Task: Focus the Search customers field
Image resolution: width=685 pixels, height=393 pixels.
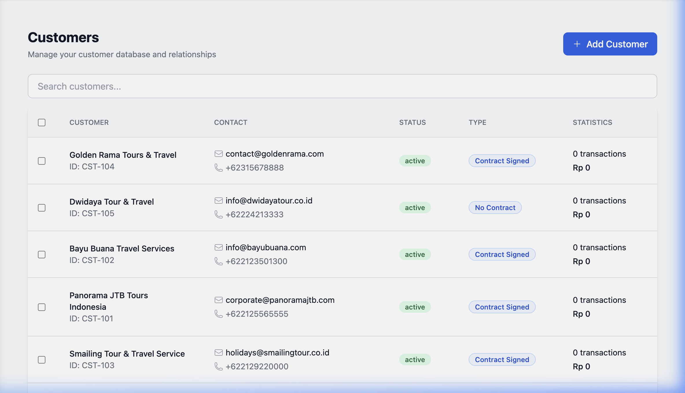Action: click(x=342, y=86)
